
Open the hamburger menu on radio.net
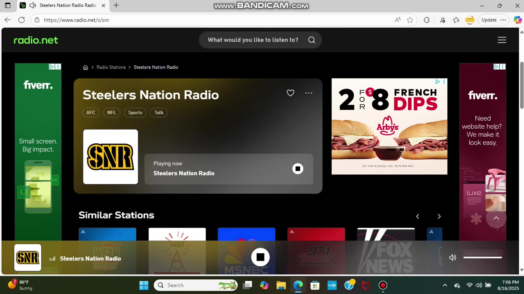point(502,40)
